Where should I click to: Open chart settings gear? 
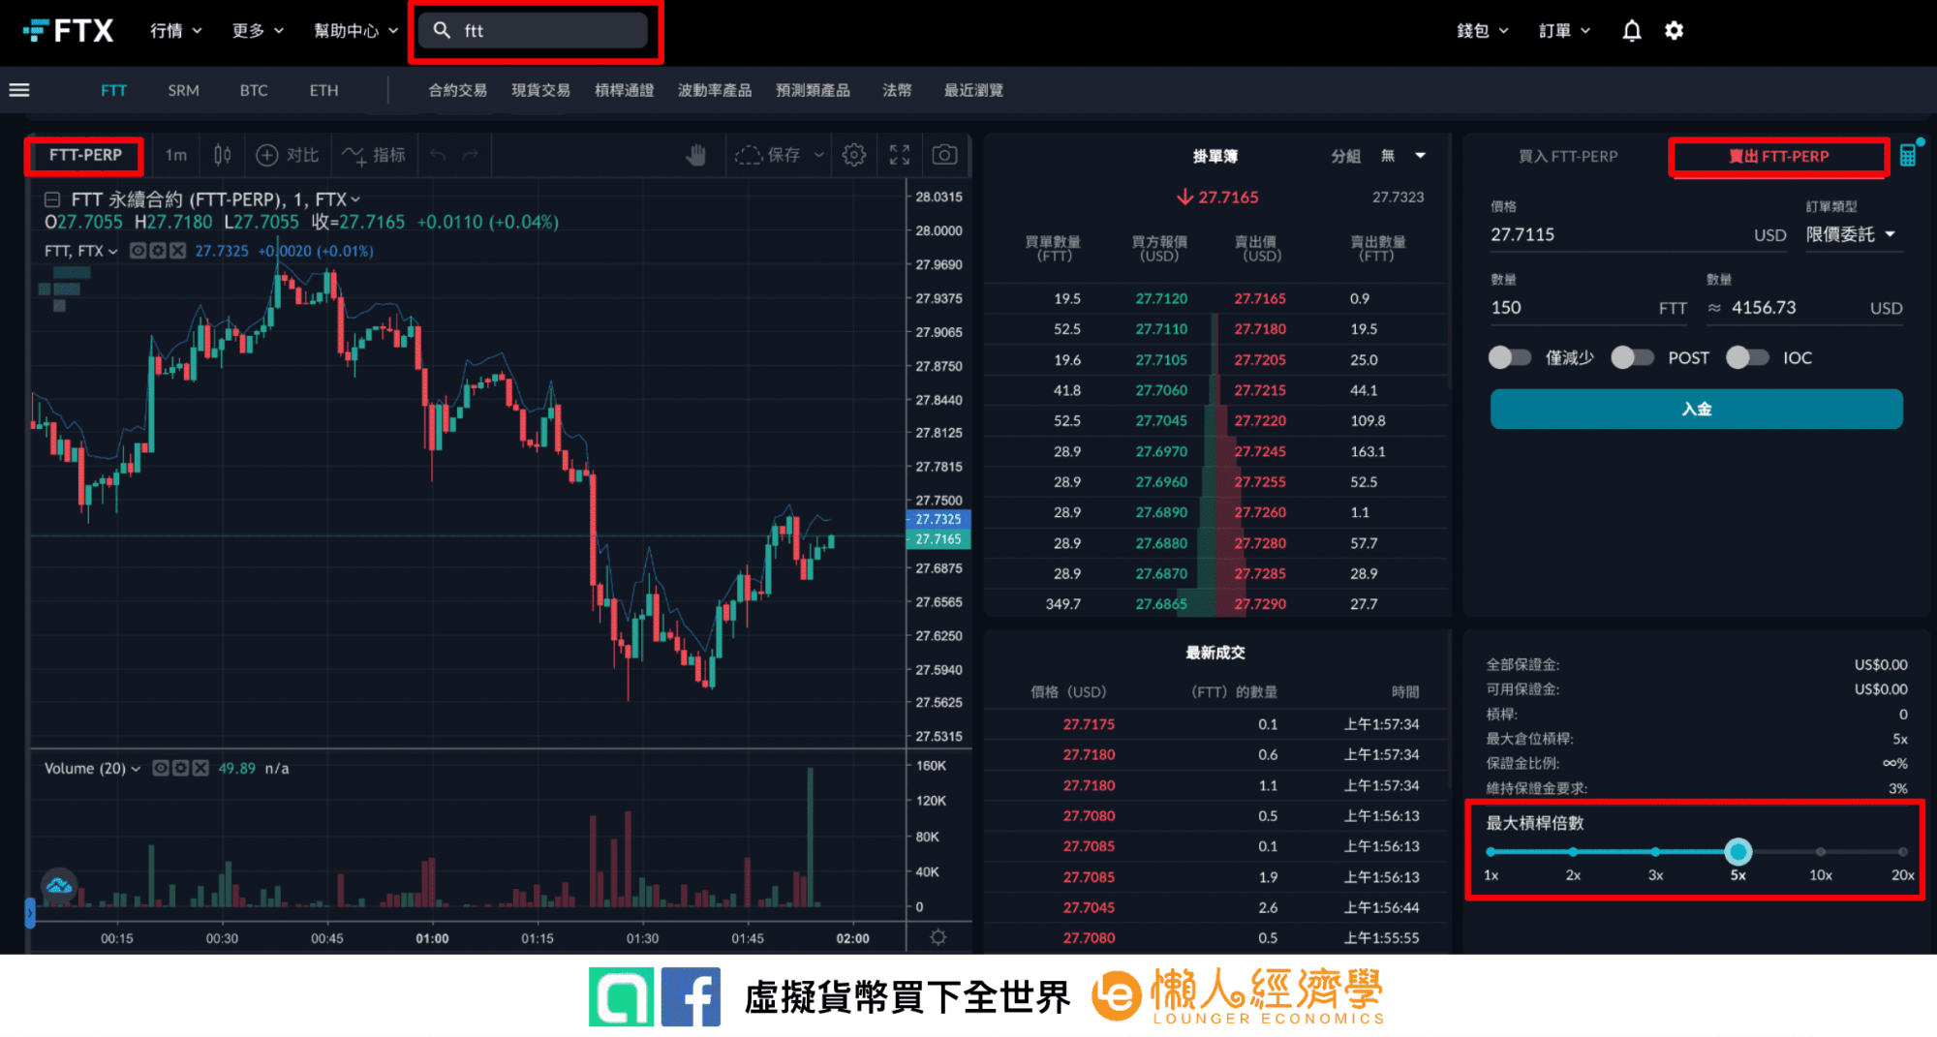pyautogui.click(x=853, y=155)
